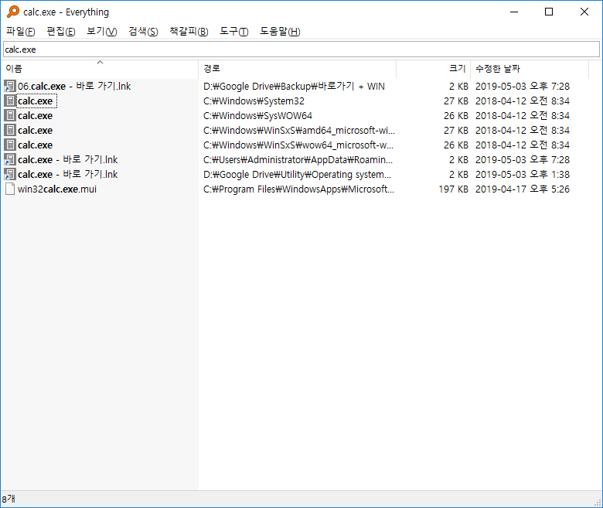
Task: Click the search box containing calc.exe
Action: pyautogui.click(x=301, y=49)
